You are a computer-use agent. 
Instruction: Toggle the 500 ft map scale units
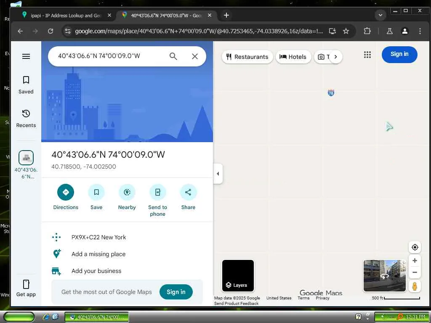pyautogui.click(x=396, y=298)
